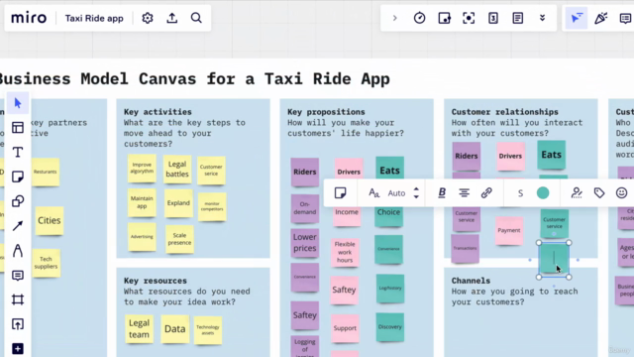Open the Templates tool

pyautogui.click(x=18, y=128)
